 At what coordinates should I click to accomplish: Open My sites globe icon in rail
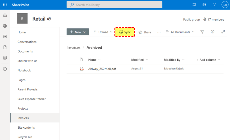[5, 26]
